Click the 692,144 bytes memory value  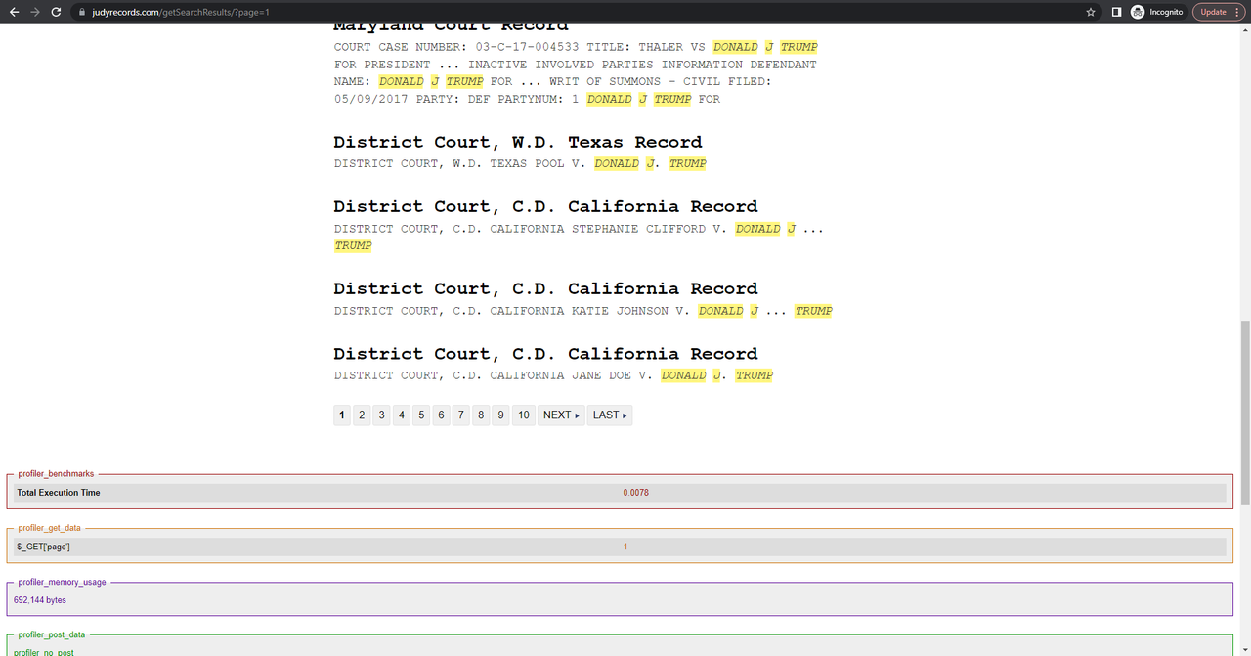click(40, 600)
